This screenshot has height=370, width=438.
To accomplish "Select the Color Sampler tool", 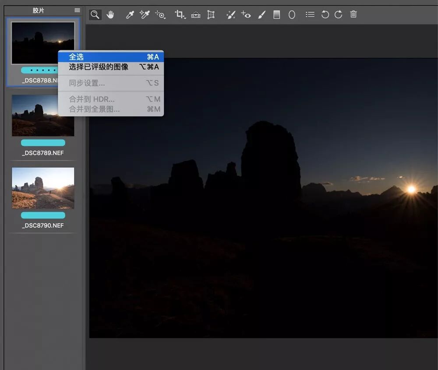I will coord(145,14).
